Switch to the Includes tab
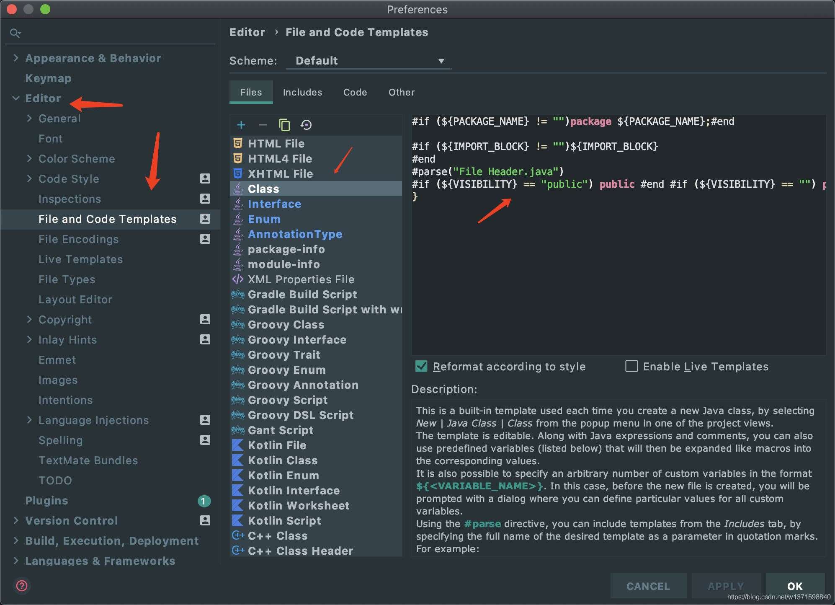Screen dimensions: 835x605 (302, 92)
